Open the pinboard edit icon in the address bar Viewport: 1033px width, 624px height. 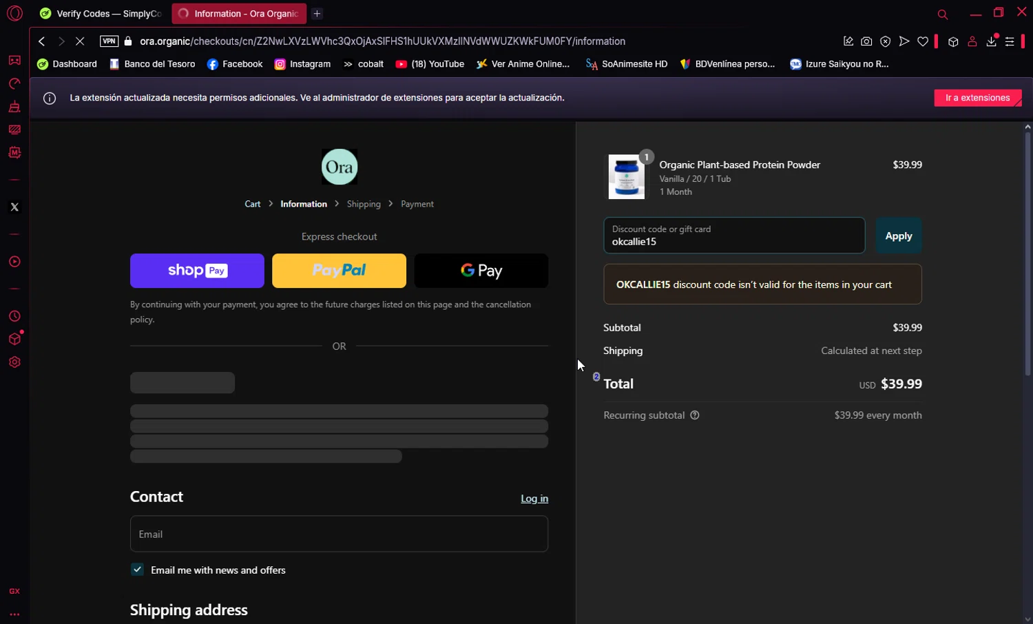pos(848,41)
